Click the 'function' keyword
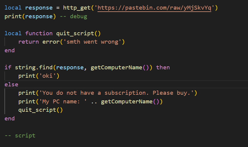Image resolution: width=248 pixels, height=147 pixels. point(39,33)
